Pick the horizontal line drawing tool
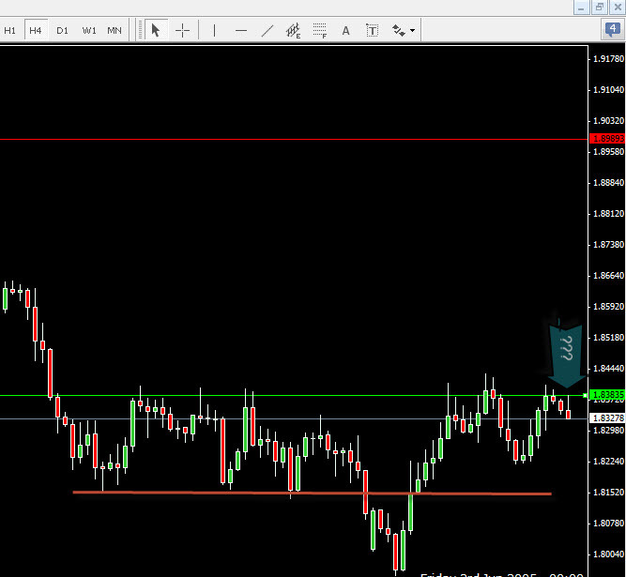The image size is (626, 577). 241,30
